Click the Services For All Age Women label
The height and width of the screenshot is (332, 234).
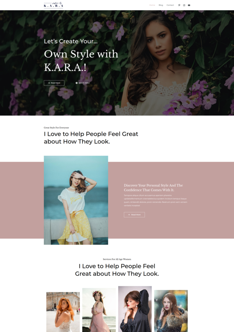pos(117,259)
